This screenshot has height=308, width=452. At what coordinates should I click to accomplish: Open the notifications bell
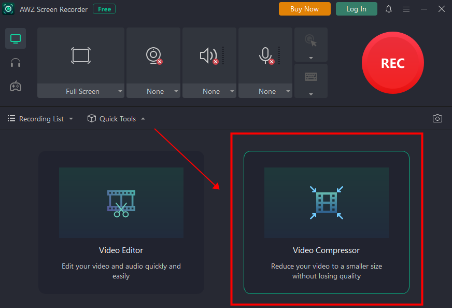click(x=389, y=9)
